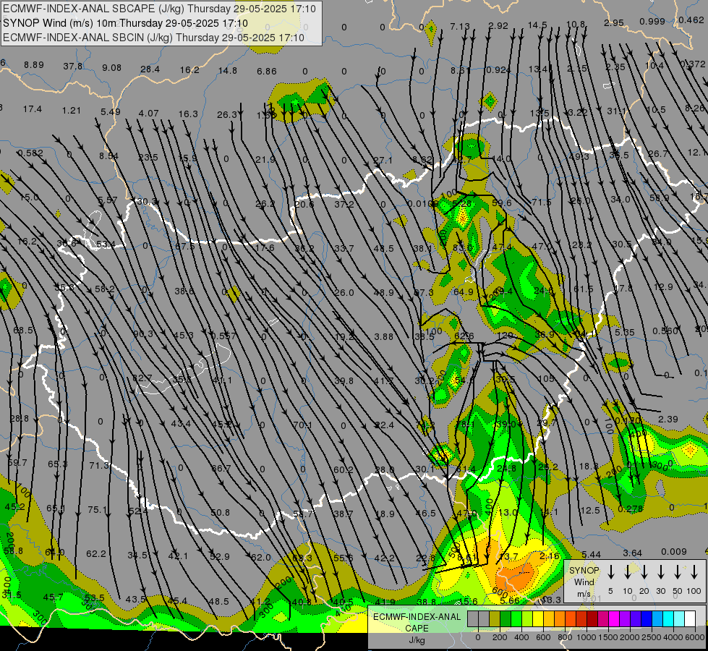This screenshot has height=651, width=708.
Task: Click the J/kg unit label in the legend
Action: [417, 640]
